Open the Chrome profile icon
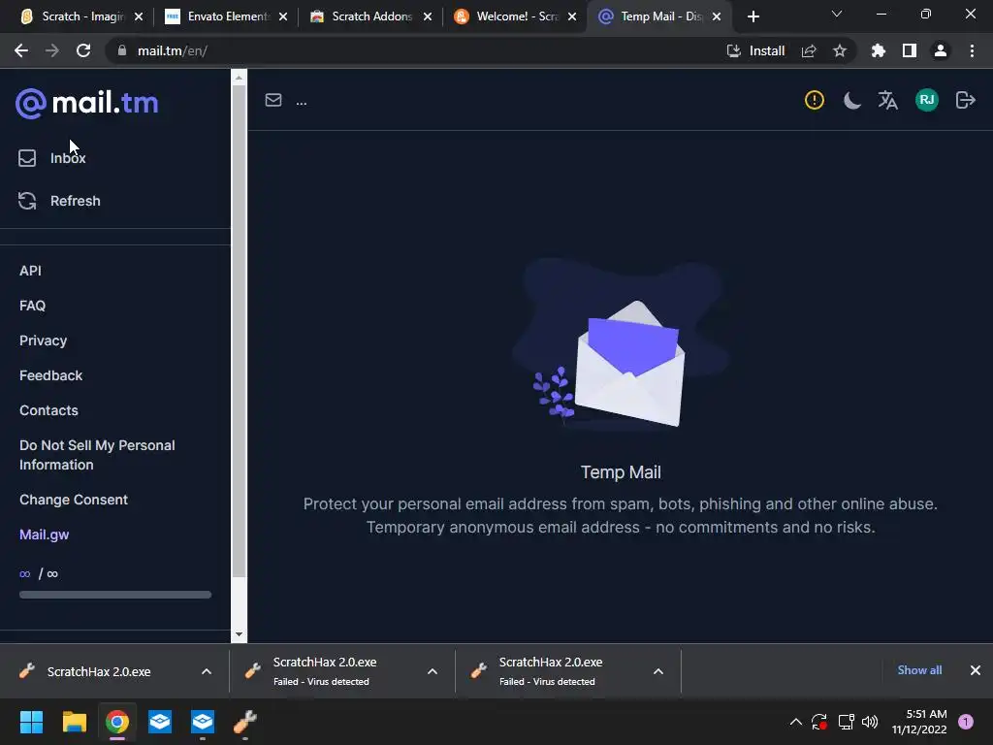The height and width of the screenshot is (745, 993). pyautogui.click(x=941, y=50)
